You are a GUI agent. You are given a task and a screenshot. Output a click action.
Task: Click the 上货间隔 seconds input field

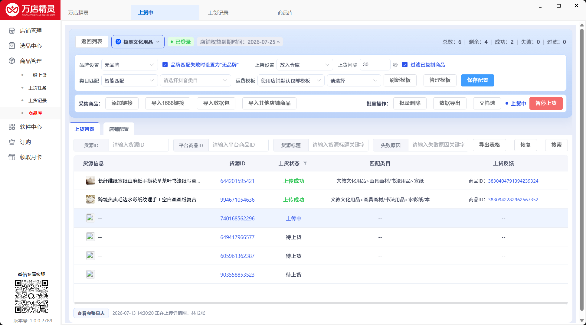[x=375, y=65]
